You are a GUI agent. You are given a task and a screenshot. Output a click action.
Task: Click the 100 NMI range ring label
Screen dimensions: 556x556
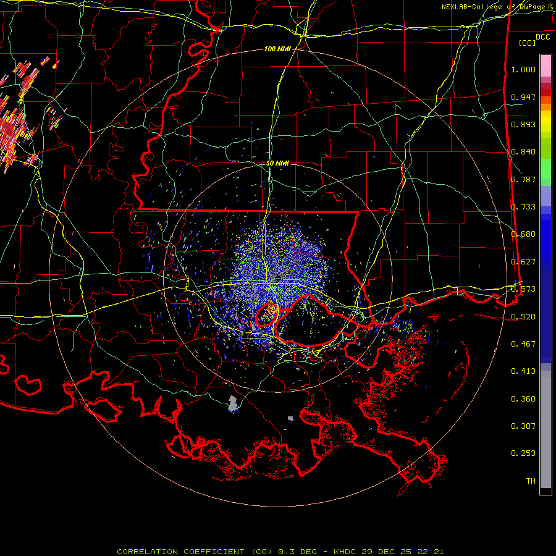click(x=277, y=49)
